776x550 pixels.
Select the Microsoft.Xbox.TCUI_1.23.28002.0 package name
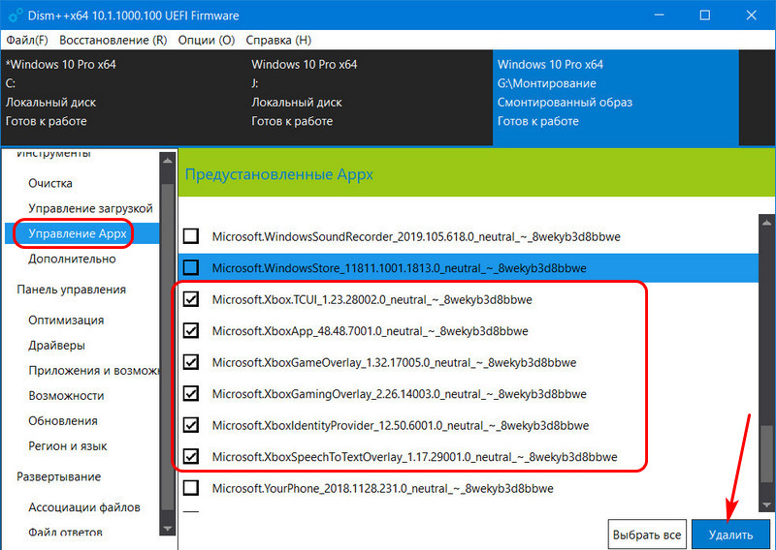click(x=372, y=299)
